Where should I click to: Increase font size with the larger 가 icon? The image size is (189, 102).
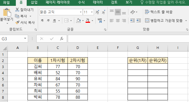click(x=97, y=12)
